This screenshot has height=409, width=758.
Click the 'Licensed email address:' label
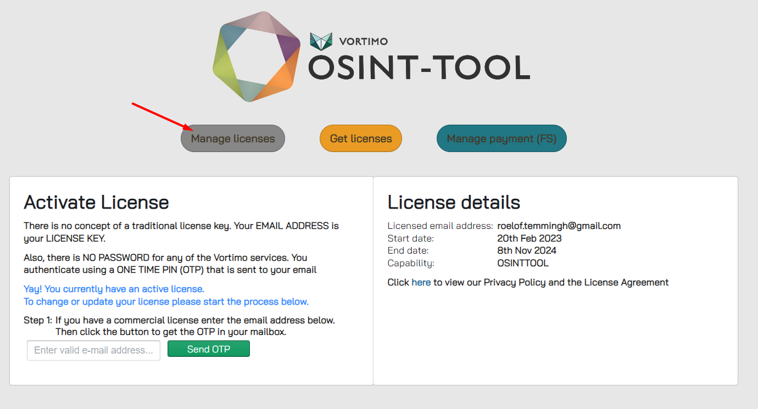coord(440,226)
